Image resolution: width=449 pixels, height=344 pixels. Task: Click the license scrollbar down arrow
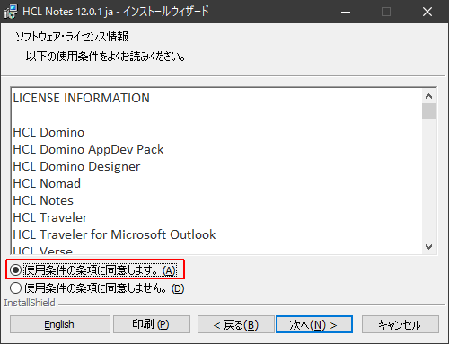click(x=428, y=247)
